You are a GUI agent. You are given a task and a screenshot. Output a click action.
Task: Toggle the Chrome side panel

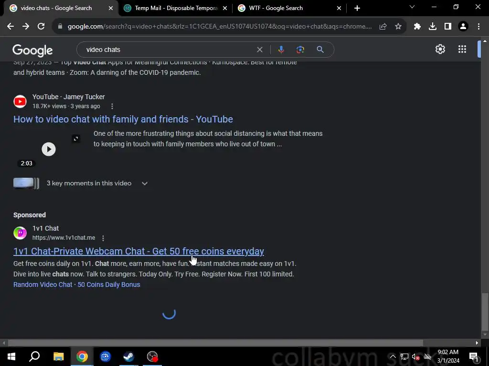(448, 27)
